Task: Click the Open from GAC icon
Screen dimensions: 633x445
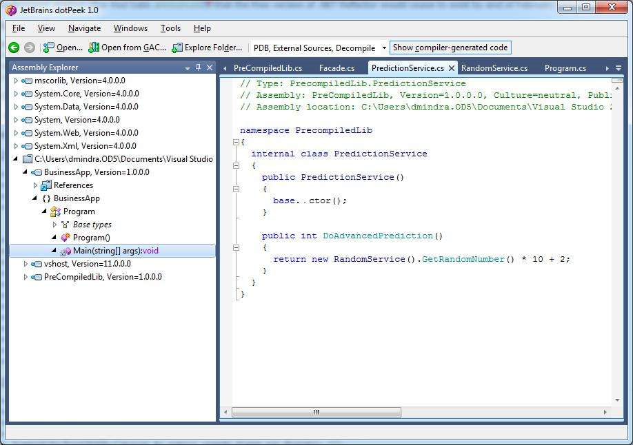Action: pos(94,48)
